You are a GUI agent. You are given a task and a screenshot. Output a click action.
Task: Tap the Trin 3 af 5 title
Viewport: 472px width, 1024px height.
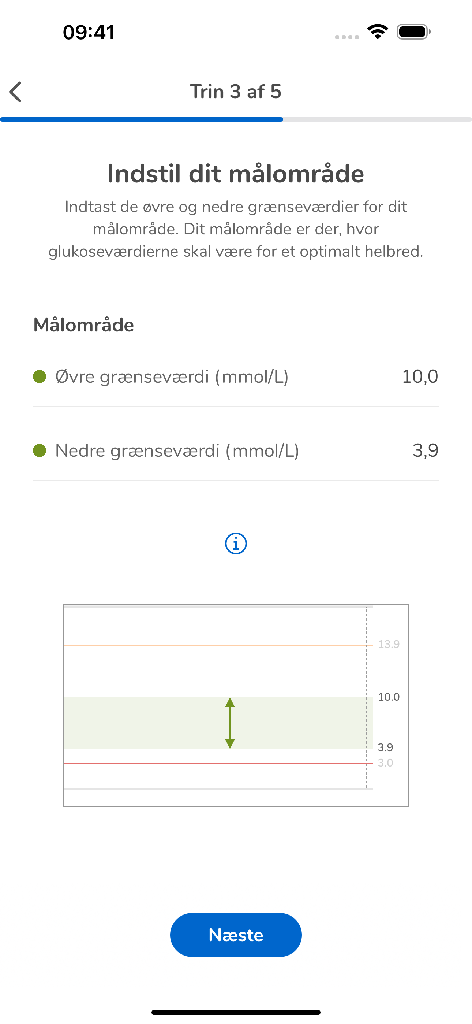[236, 92]
